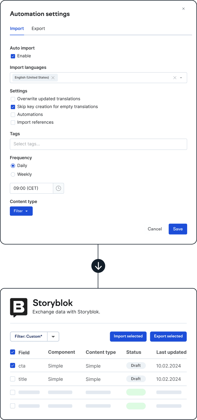Click the Select tags input field
Image resolution: width=197 pixels, height=420 pixels.
99,144
